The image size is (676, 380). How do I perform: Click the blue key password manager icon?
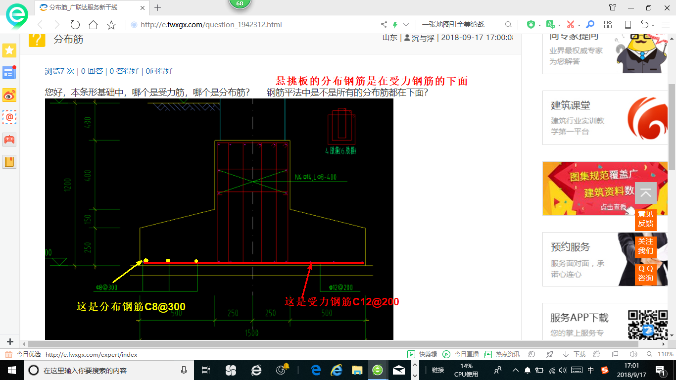590,24
